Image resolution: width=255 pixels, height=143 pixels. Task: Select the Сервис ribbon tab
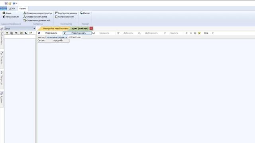tap(23, 8)
